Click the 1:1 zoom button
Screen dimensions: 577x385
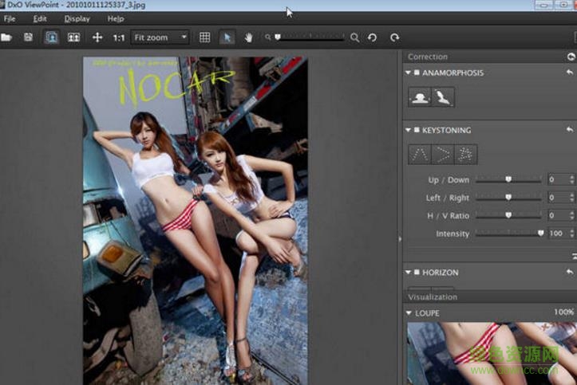coord(119,37)
